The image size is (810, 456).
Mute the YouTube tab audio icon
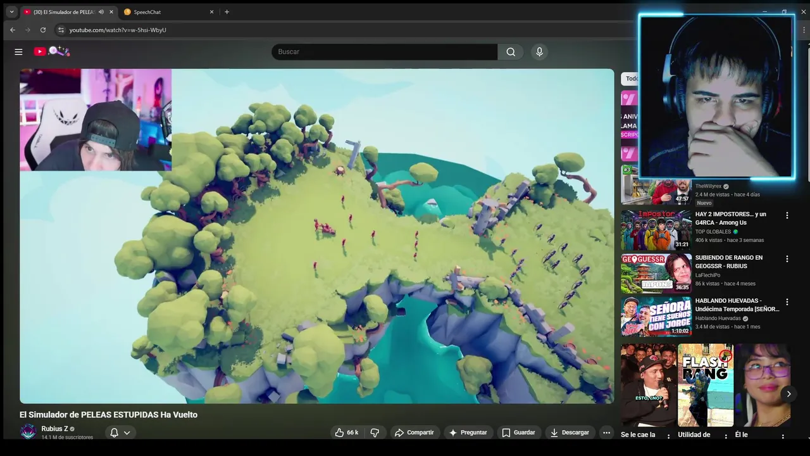[x=101, y=12]
